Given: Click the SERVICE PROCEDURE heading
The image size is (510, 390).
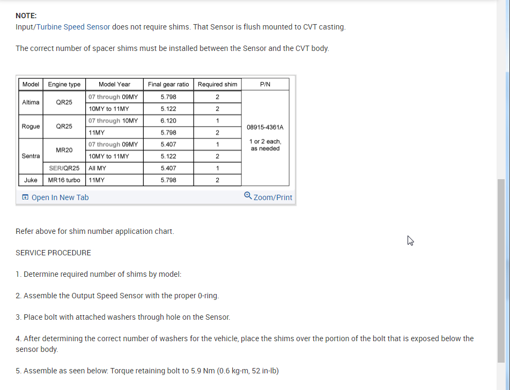Looking at the screenshot, I should pyautogui.click(x=53, y=253).
